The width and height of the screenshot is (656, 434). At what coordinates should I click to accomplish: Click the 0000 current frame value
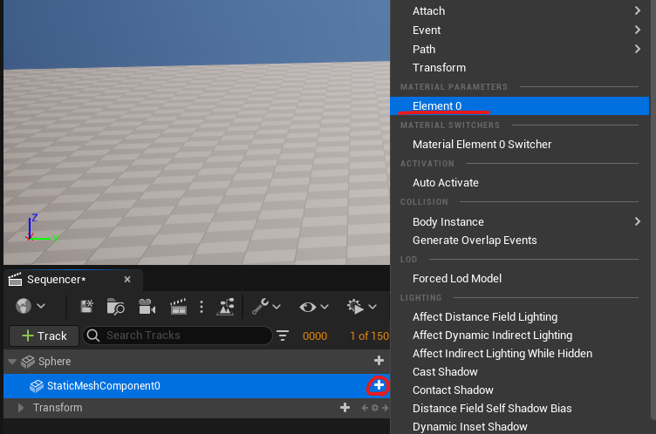315,336
